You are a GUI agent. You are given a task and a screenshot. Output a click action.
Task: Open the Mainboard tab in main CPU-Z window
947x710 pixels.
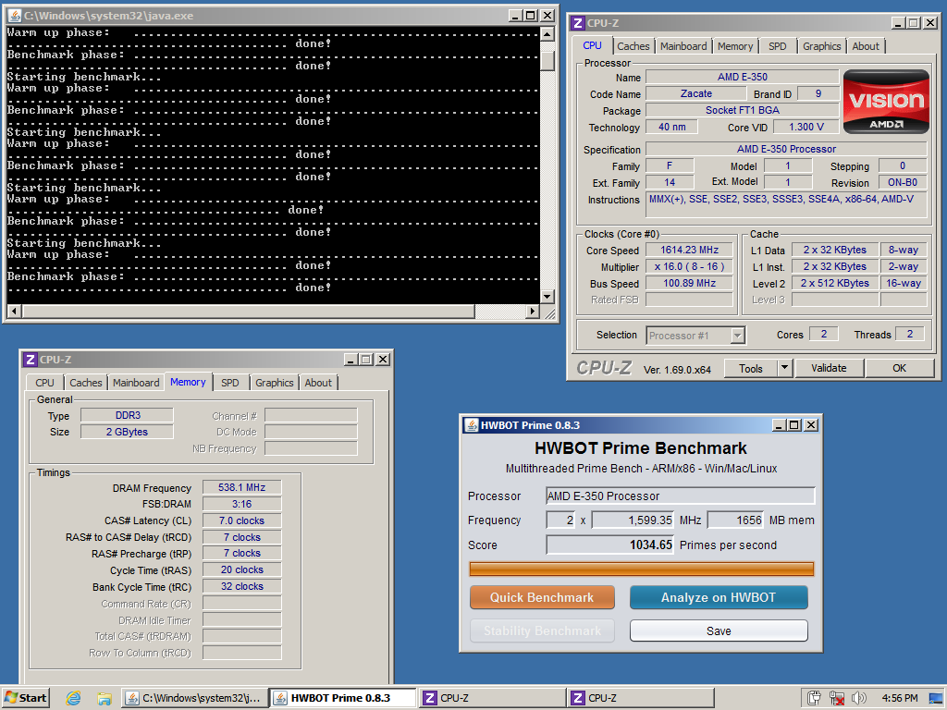click(x=683, y=46)
